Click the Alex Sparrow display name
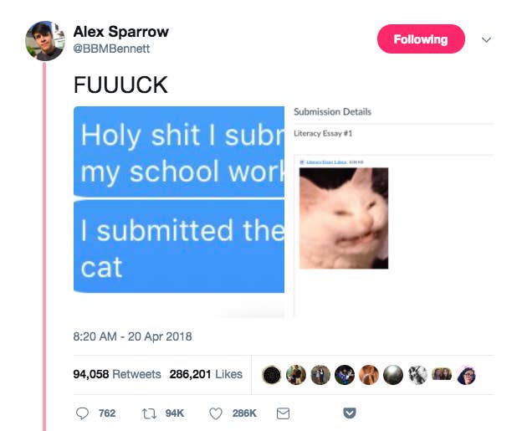The height and width of the screenshot is (431, 522). point(120,32)
